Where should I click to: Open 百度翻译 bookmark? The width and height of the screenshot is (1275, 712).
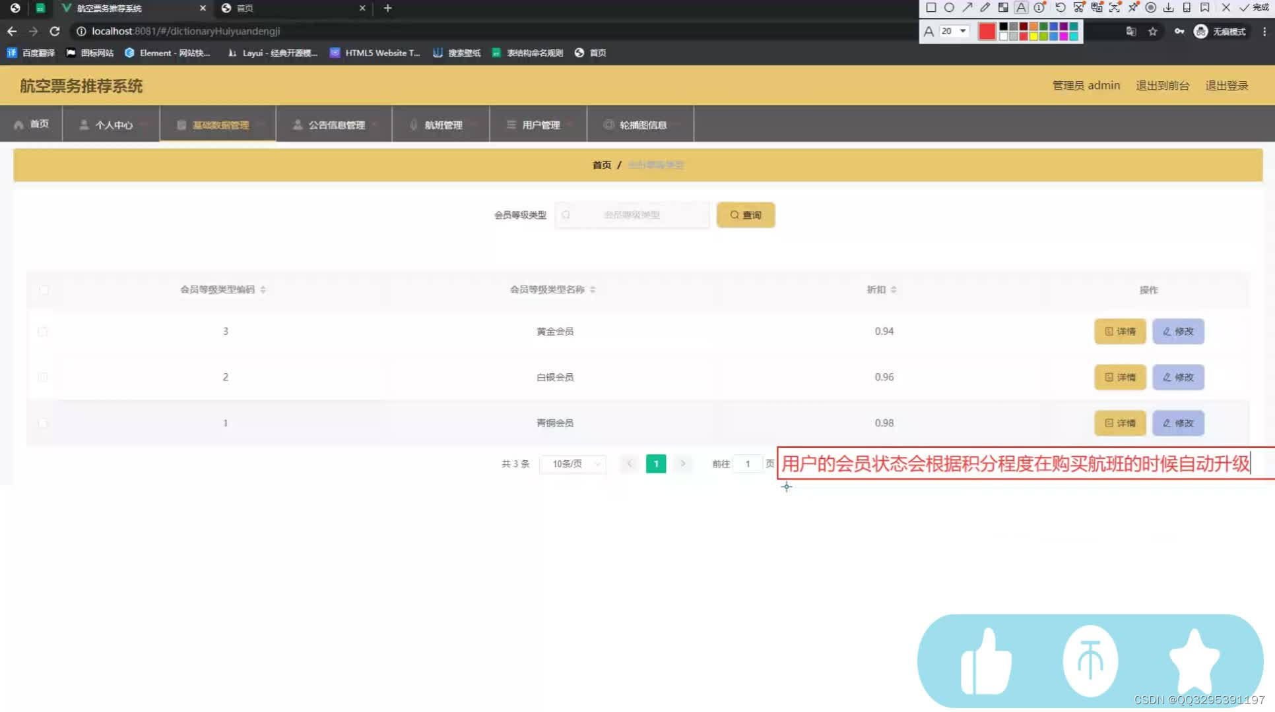[x=31, y=53]
